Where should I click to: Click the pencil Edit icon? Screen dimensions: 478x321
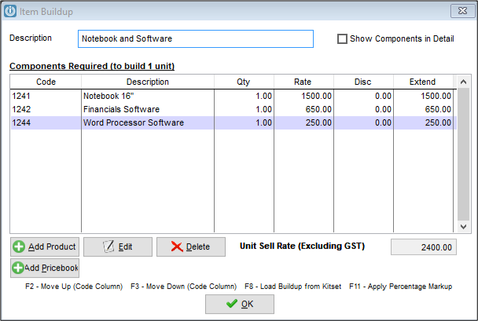pyautogui.click(x=108, y=246)
